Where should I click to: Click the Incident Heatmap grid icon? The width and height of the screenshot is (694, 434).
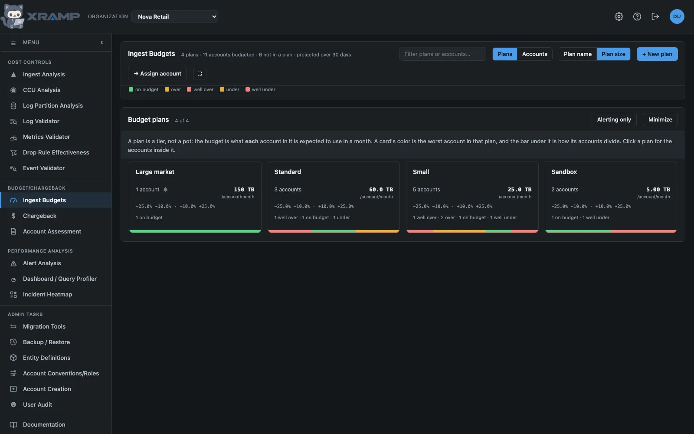point(13,295)
